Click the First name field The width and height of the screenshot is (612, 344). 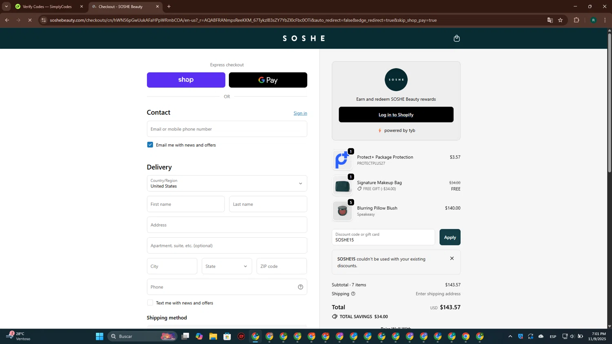coord(186,204)
